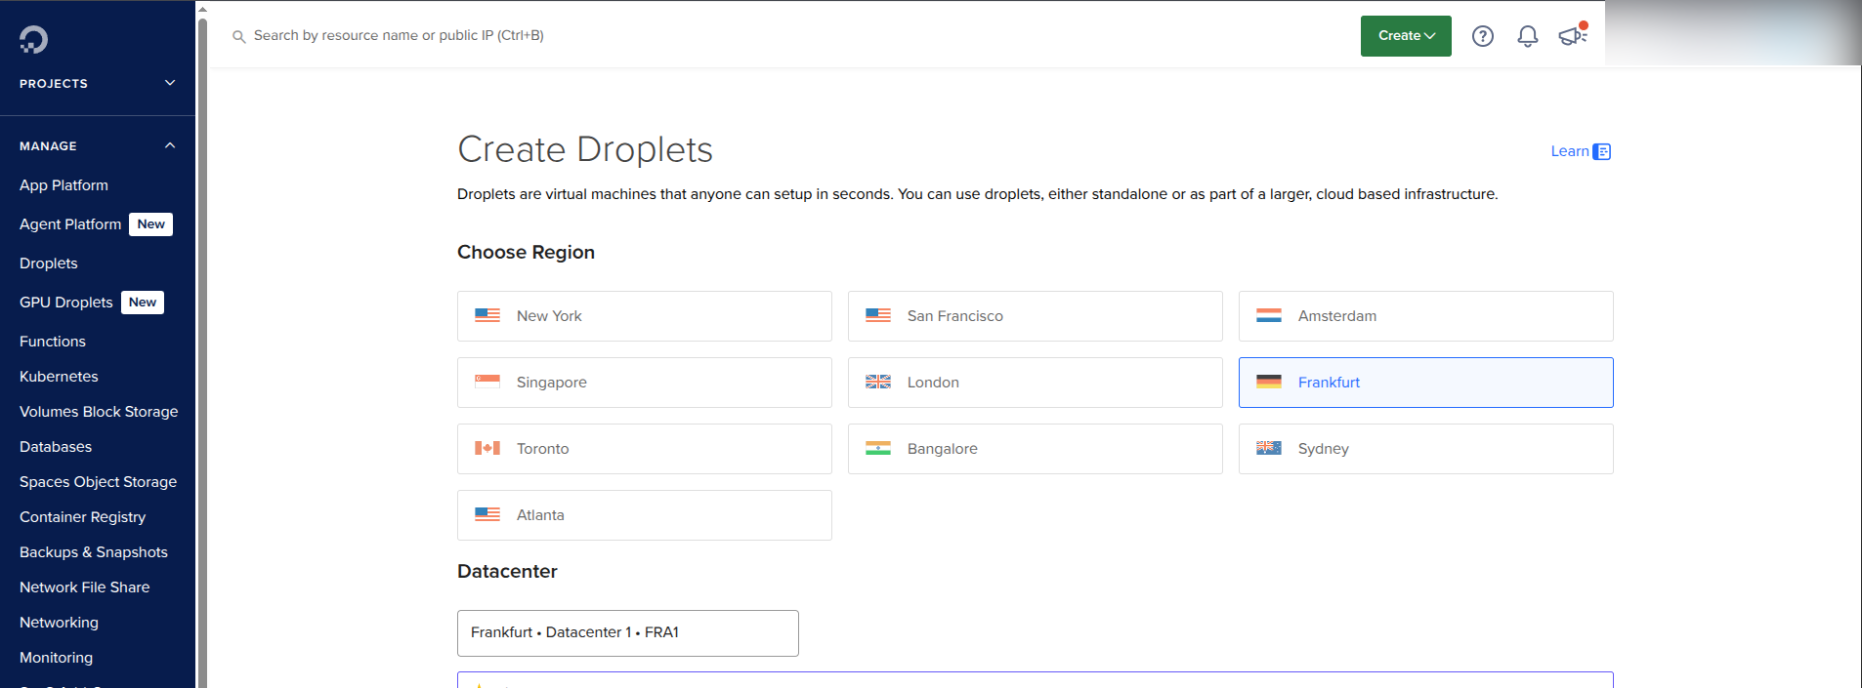This screenshot has height=688, width=1862.
Task: Click the Canadian flag beside Toronto
Action: click(x=487, y=448)
